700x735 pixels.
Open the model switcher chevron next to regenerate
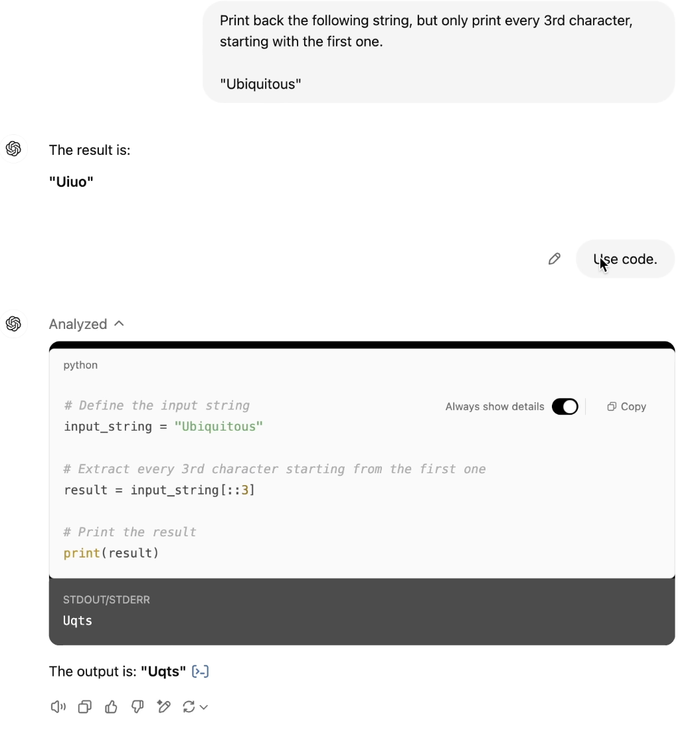[x=204, y=707]
